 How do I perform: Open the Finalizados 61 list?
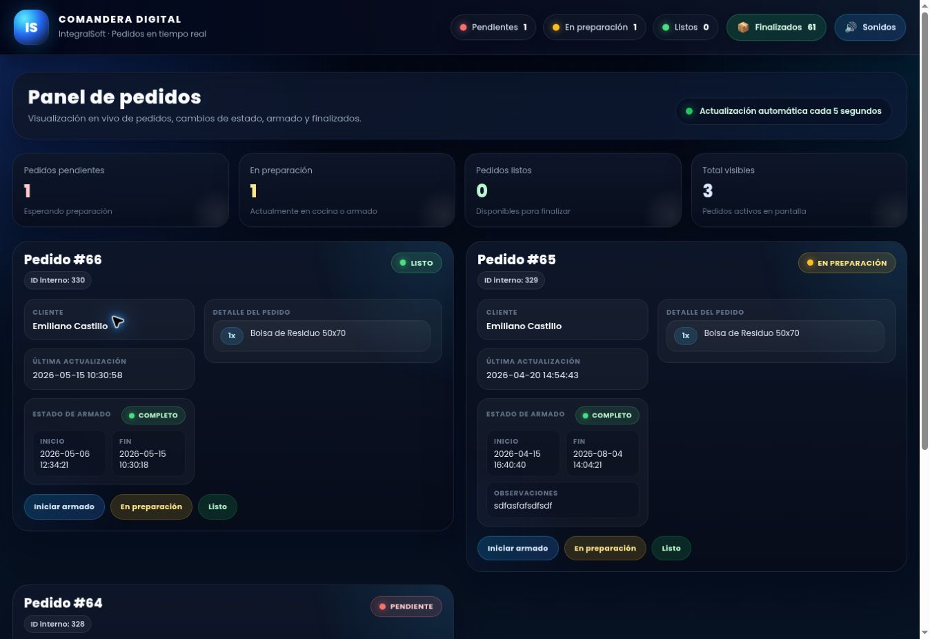pos(776,28)
